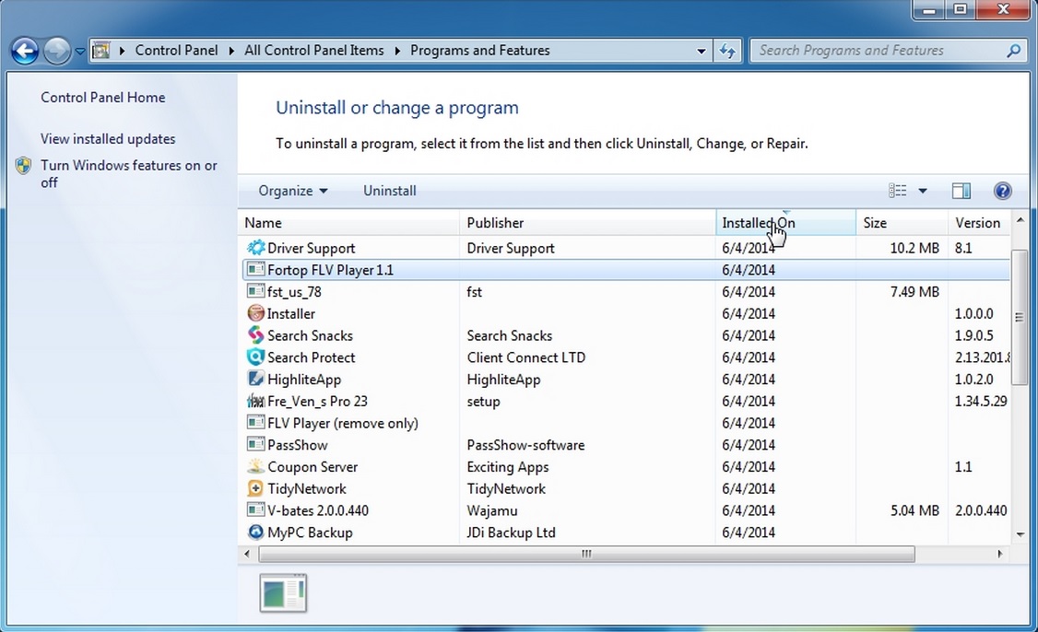Click the Search Snacks icon
Viewport: 1038px width, 632px height.
255,335
